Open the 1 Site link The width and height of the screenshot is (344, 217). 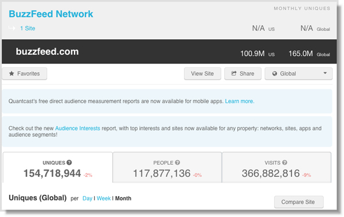[28, 28]
